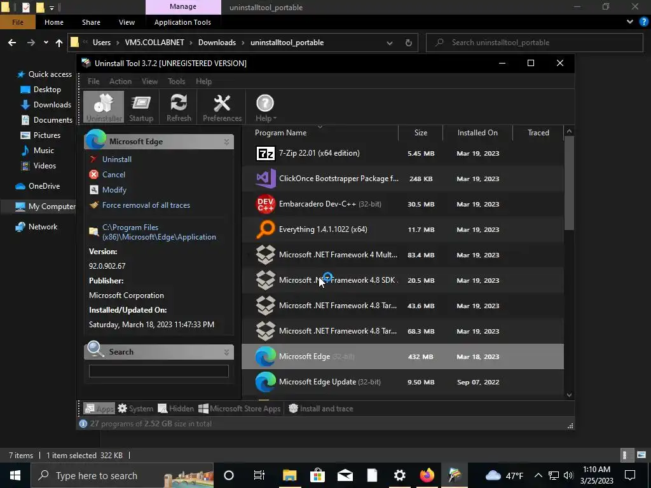Click the search programs input field

[x=158, y=371]
